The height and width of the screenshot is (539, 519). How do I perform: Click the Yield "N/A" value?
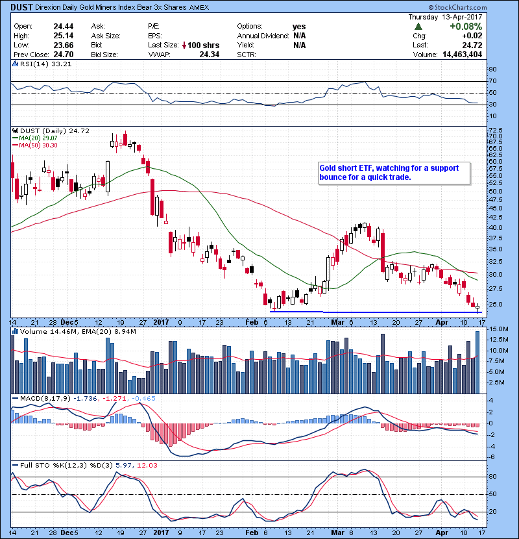300,45
